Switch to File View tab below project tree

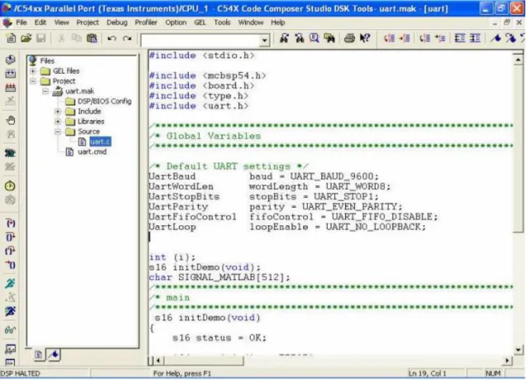click(38, 354)
